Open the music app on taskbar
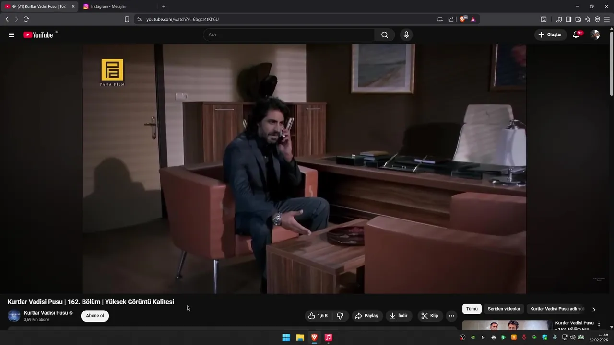614x345 pixels. click(x=328, y=337)
